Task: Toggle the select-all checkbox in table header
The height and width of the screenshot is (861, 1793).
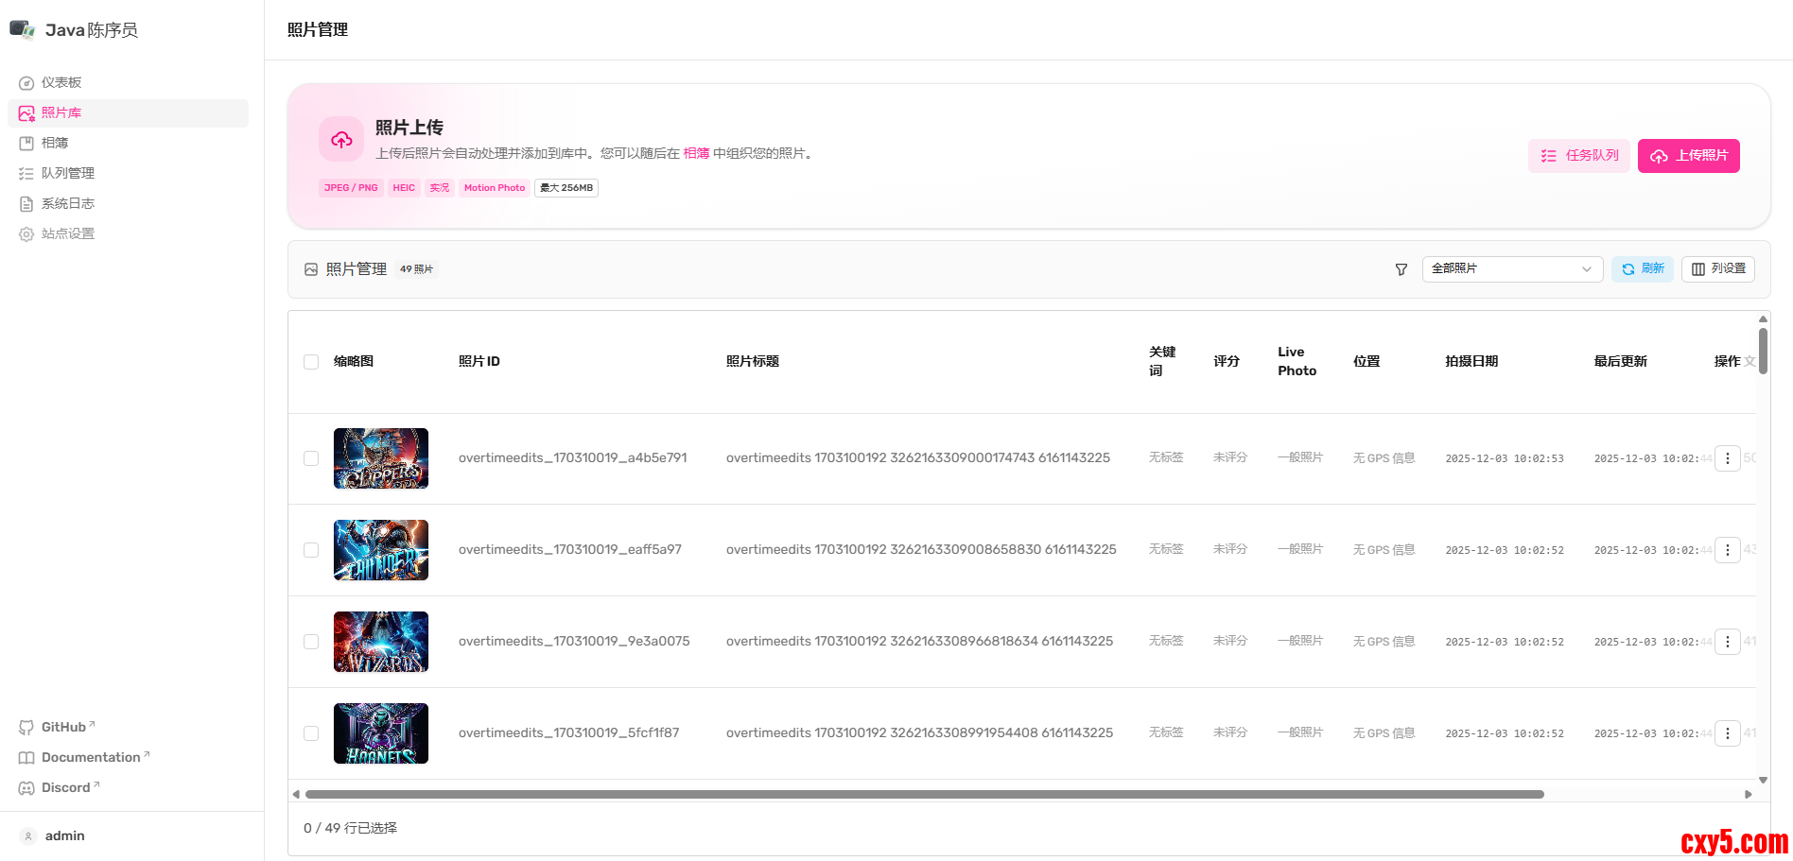Action: coord(311,362)
